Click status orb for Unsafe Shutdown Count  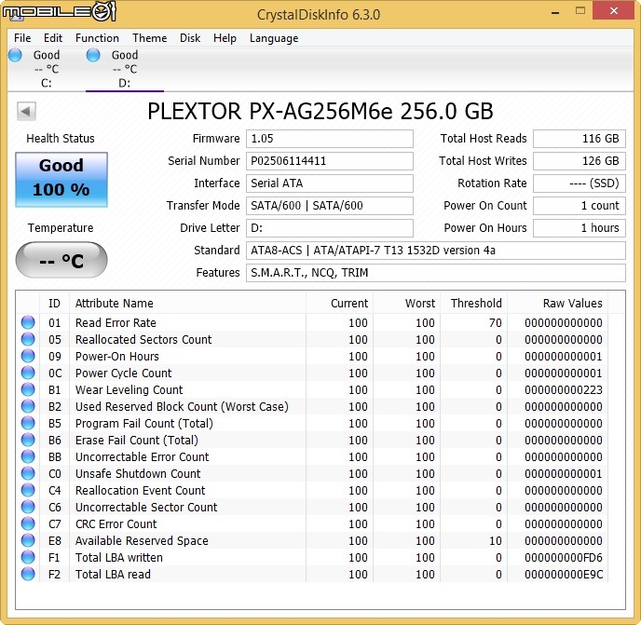tap(28, 473)
